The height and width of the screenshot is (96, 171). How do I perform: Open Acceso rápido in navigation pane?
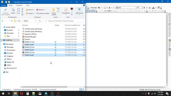click(10, 27)
